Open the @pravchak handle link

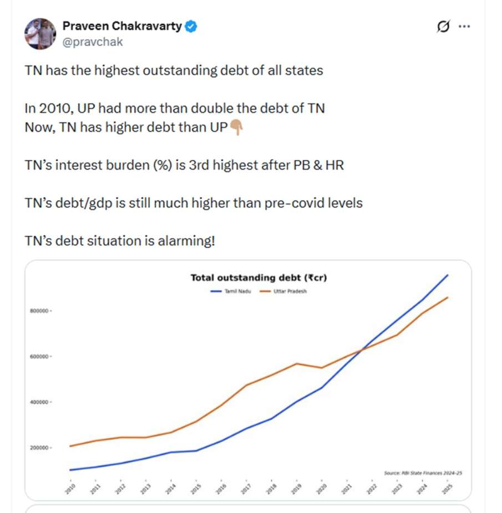[x=93, y=42]
